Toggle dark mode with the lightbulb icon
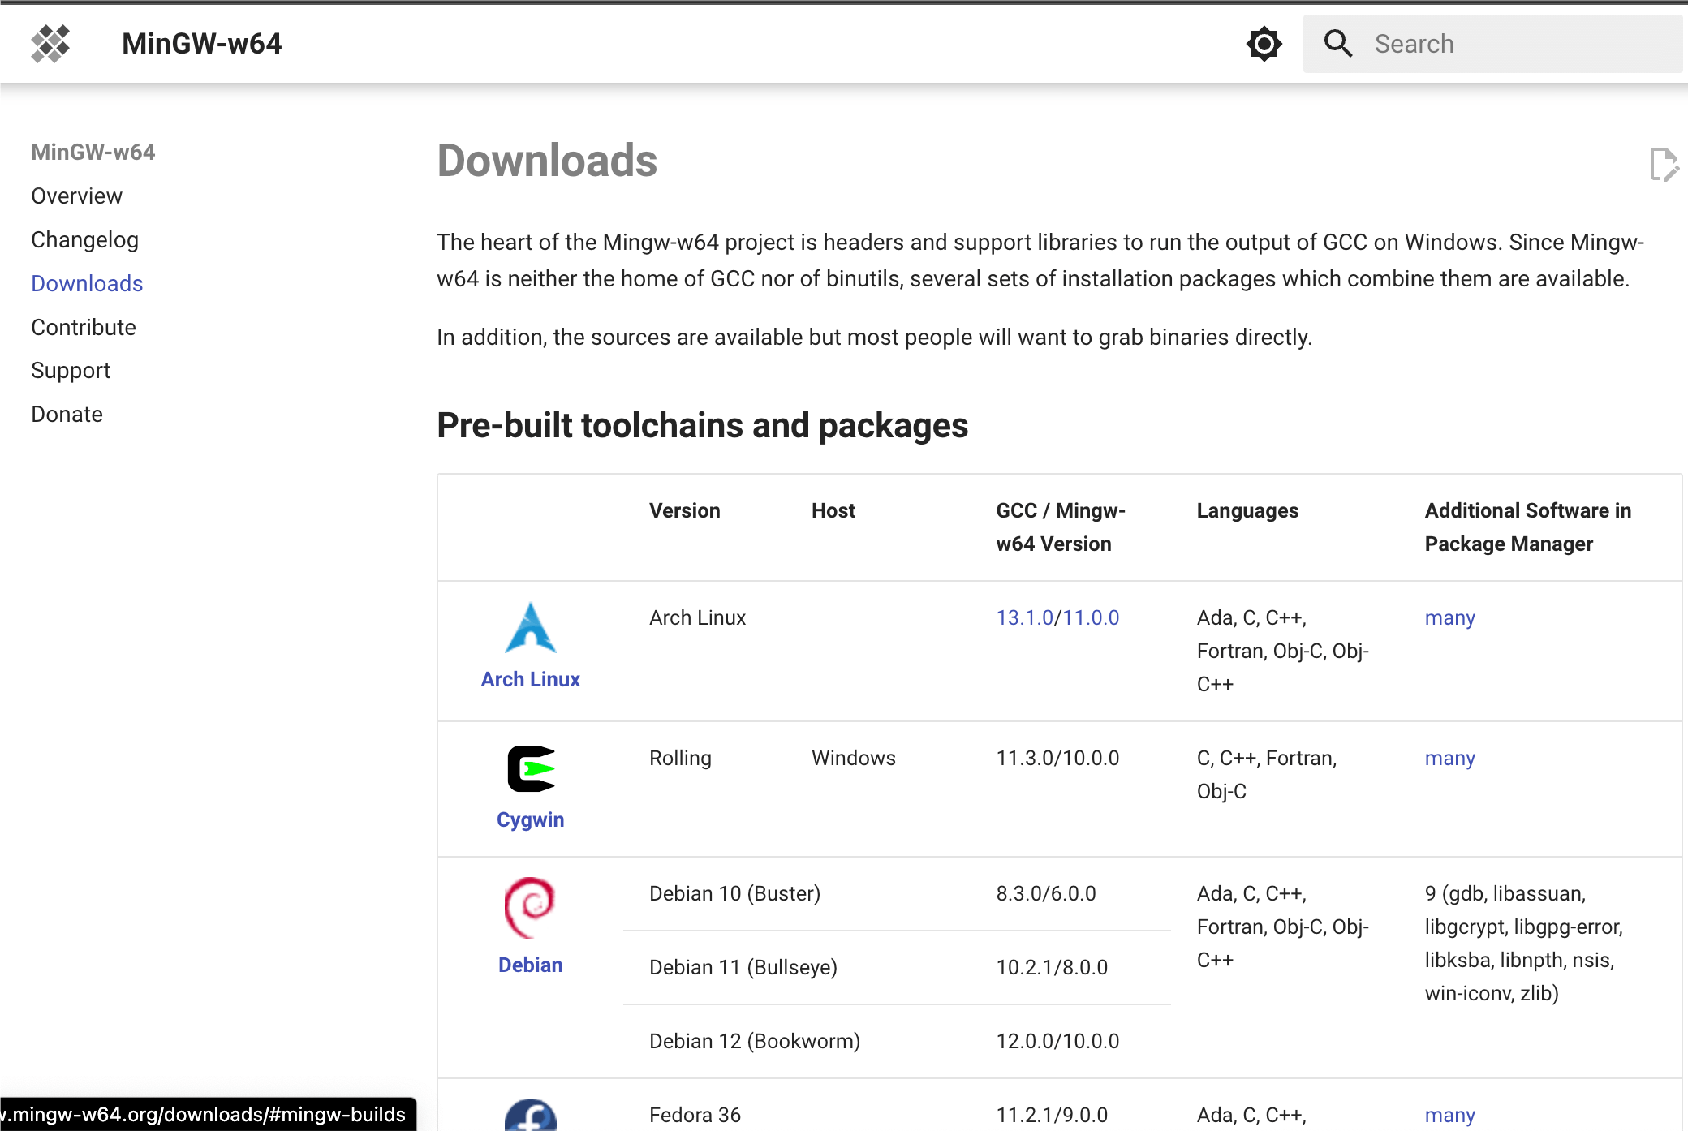 [x=1263, y=43]
